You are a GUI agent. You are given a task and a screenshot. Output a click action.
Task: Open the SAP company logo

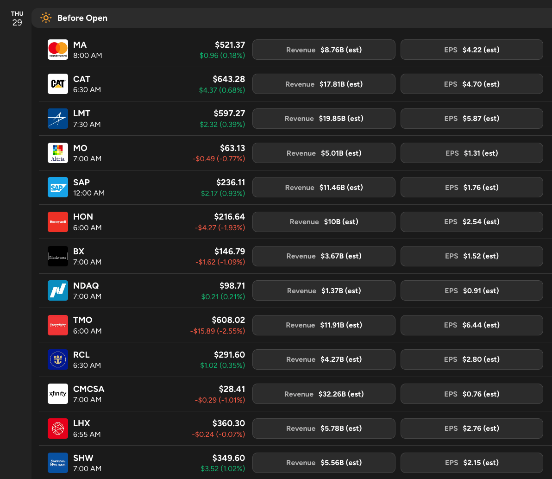tap(58, 187)
